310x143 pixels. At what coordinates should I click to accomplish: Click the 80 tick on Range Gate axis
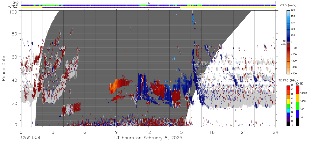[14, 34]
